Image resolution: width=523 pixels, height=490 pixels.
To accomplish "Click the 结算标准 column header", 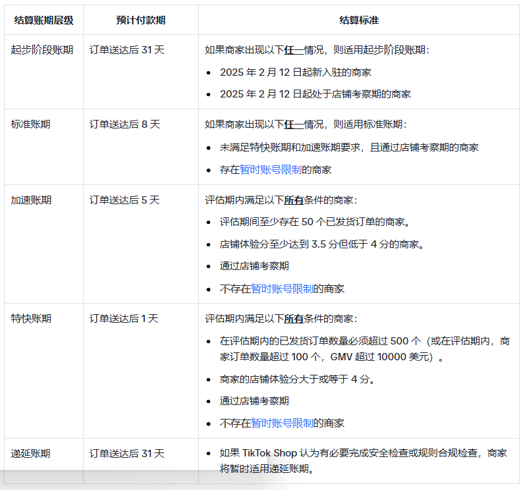I will tap(359, 20).
